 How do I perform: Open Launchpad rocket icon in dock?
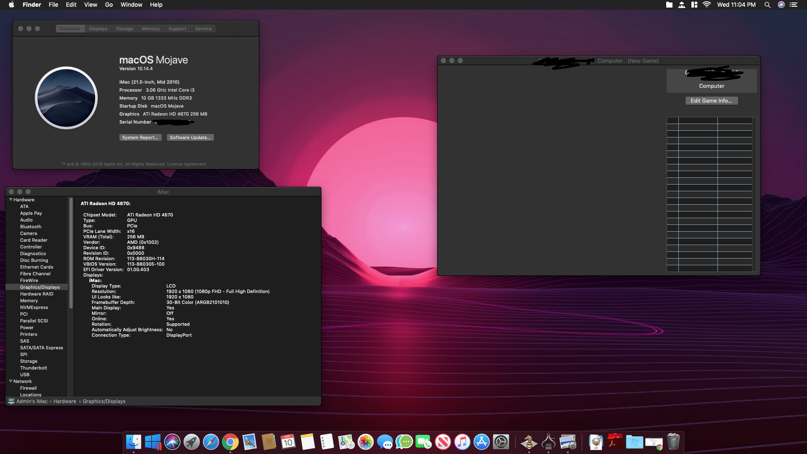pyautogui.click(x=192, y=442)
